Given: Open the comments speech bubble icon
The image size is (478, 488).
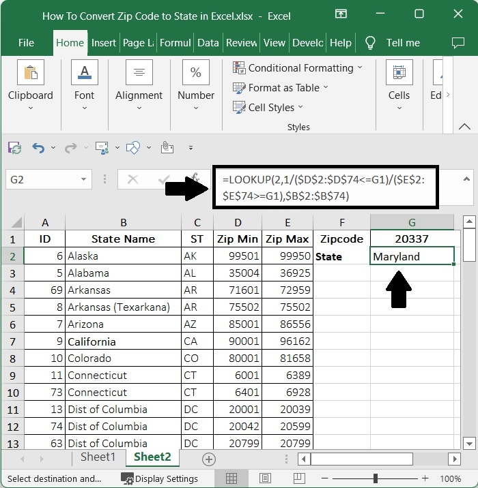Looking at the screenshot, I should coord(458,42).
